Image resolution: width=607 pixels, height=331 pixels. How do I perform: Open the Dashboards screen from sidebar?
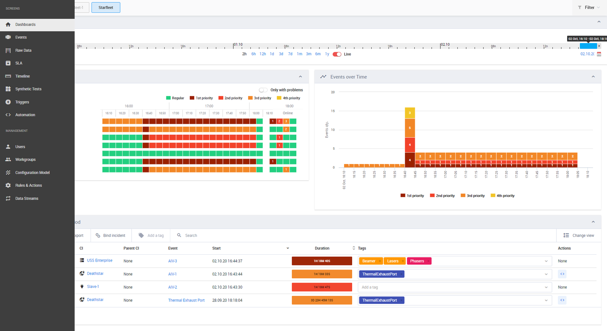coord(37,24)
